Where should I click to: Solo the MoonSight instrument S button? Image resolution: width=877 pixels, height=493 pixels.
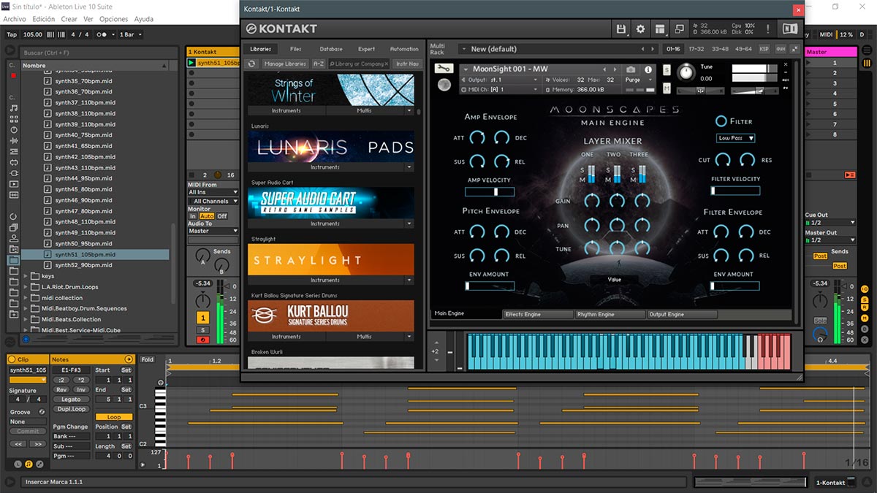pos(667,69)
